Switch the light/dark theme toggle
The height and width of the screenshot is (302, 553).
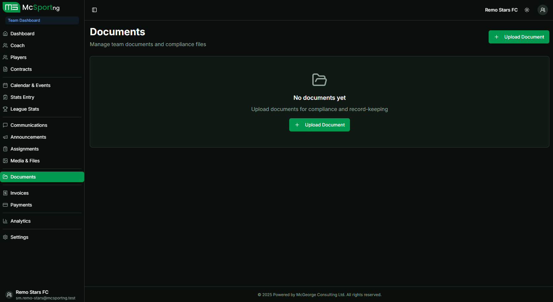(527, 10)
